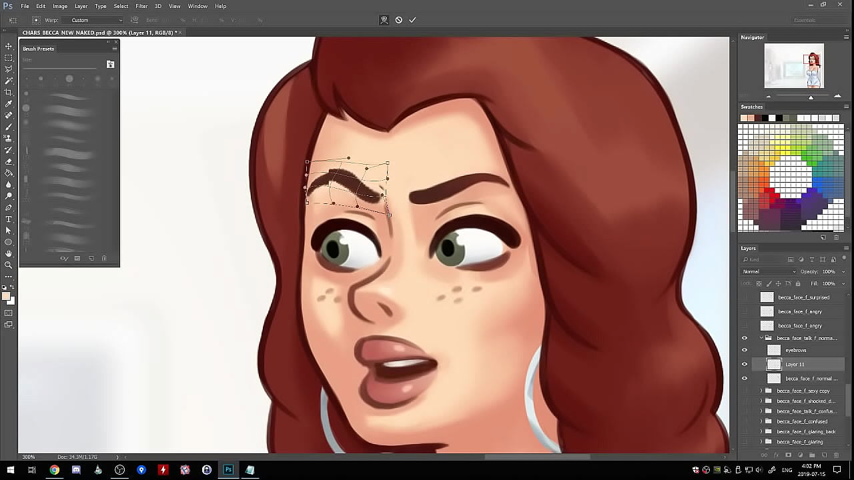Open the Window menu

197,6
